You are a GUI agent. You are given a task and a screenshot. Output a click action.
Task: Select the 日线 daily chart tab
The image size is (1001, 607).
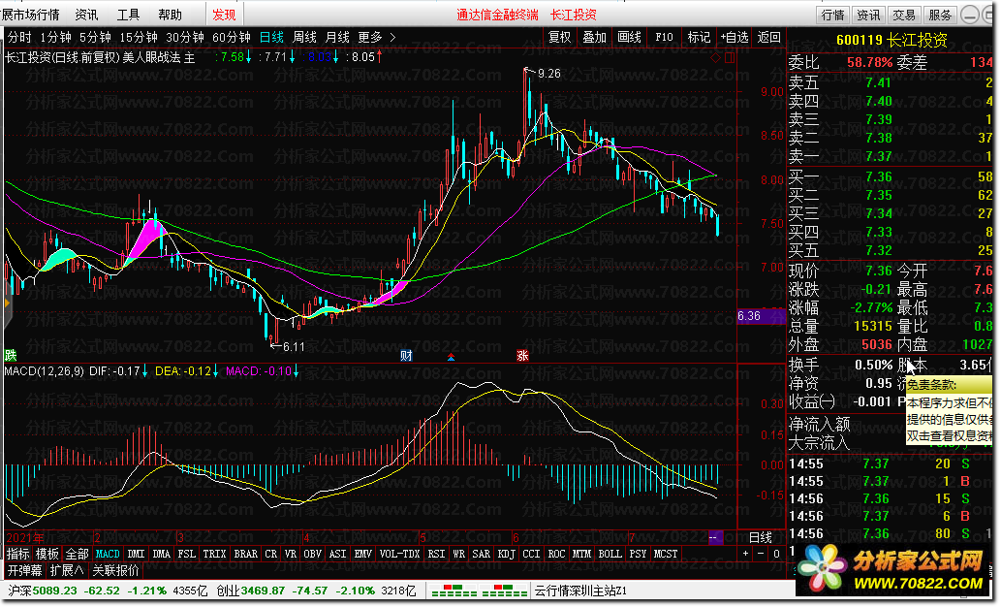point(272,38)
